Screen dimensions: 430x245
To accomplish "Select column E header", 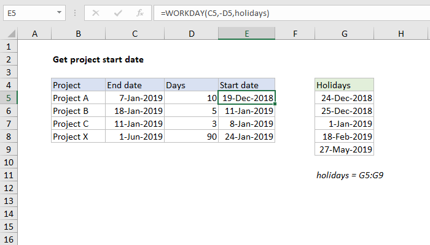I will pyautogui.click(x=246, y=35).
